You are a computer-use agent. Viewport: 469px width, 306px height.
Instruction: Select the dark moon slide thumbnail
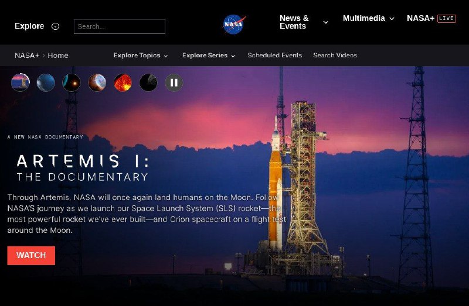point(148,82)
